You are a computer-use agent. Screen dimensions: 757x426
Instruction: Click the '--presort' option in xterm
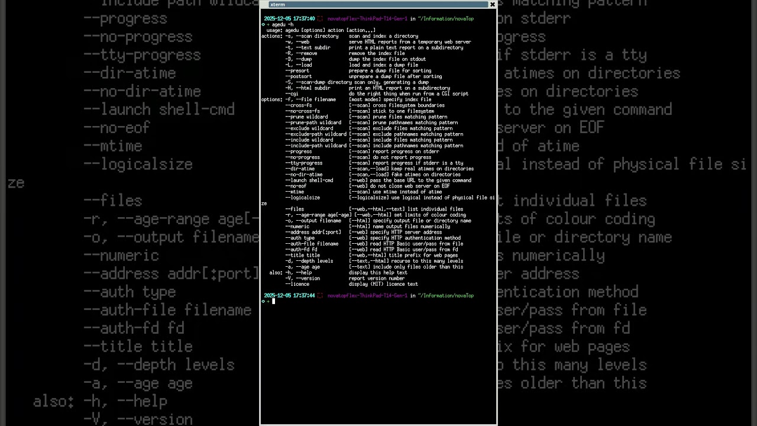(297, 70)
